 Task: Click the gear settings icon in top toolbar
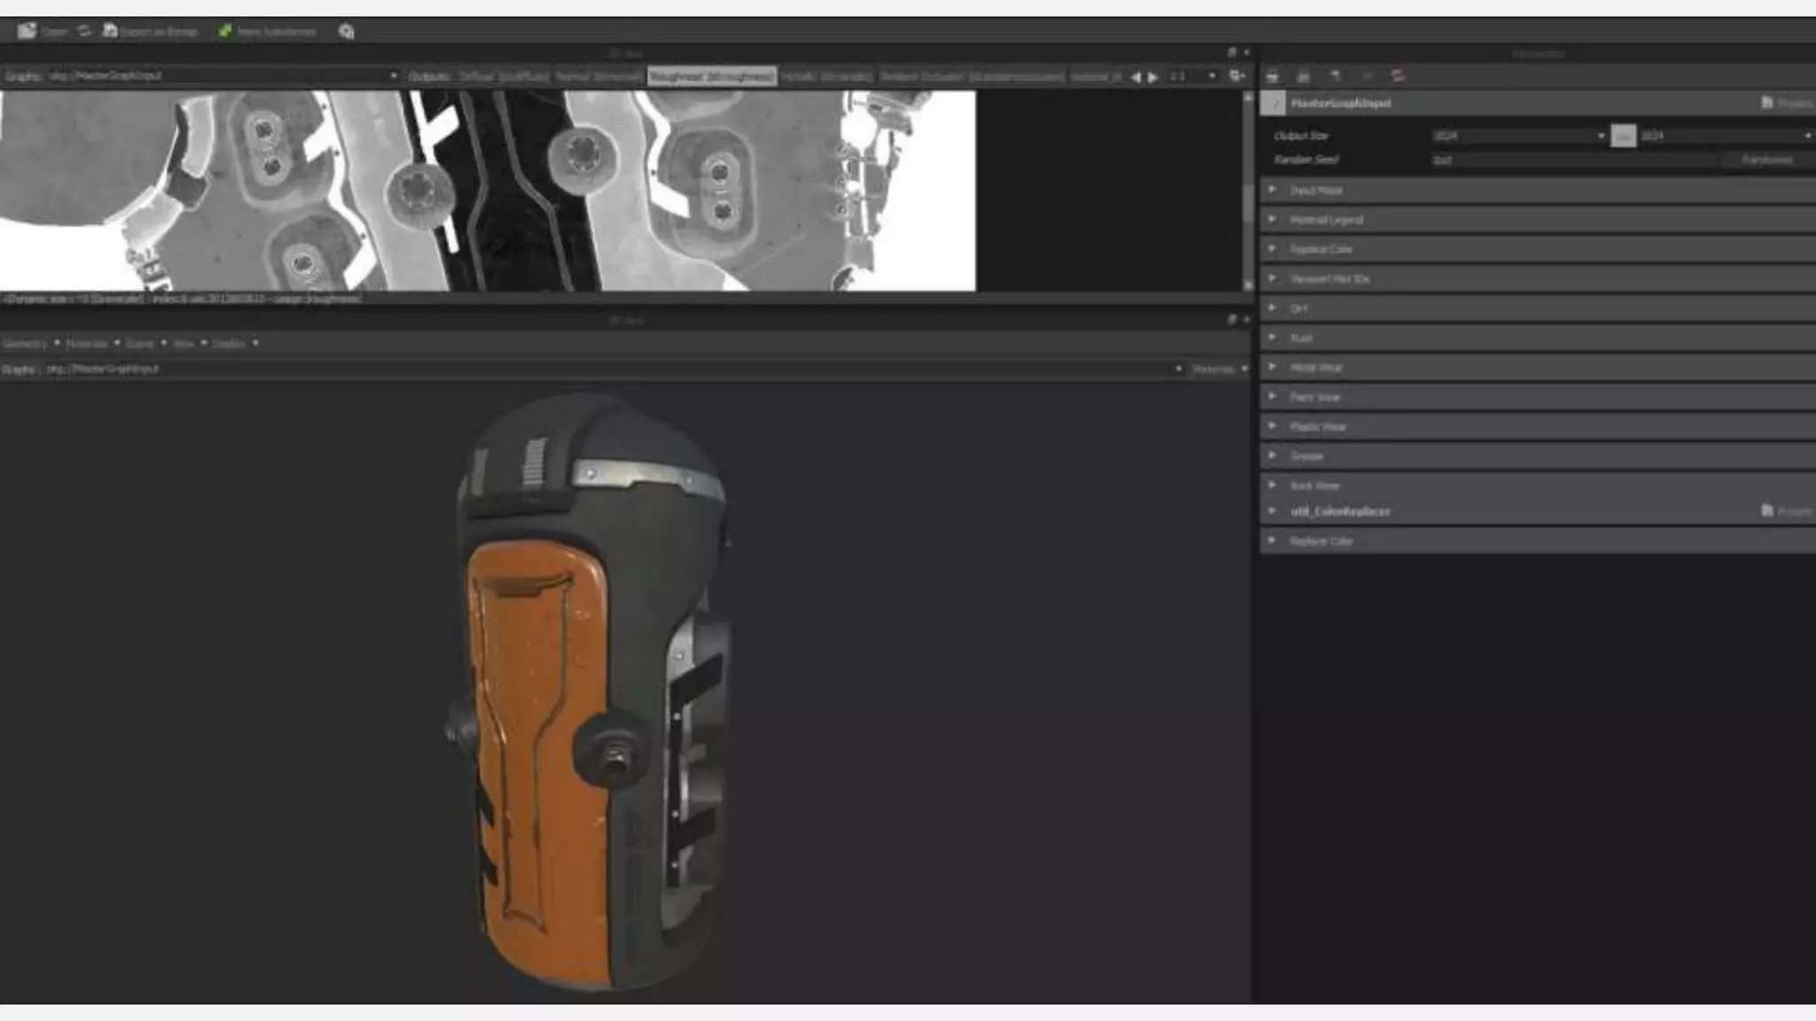[346, 32]
